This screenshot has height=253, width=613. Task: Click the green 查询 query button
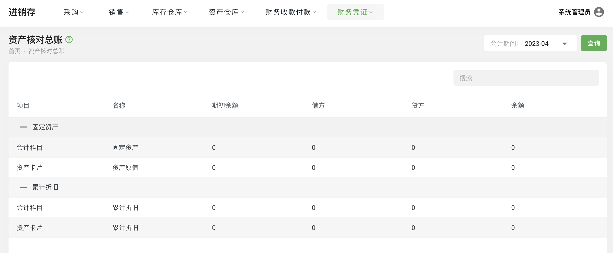click(x=594, y=43)
